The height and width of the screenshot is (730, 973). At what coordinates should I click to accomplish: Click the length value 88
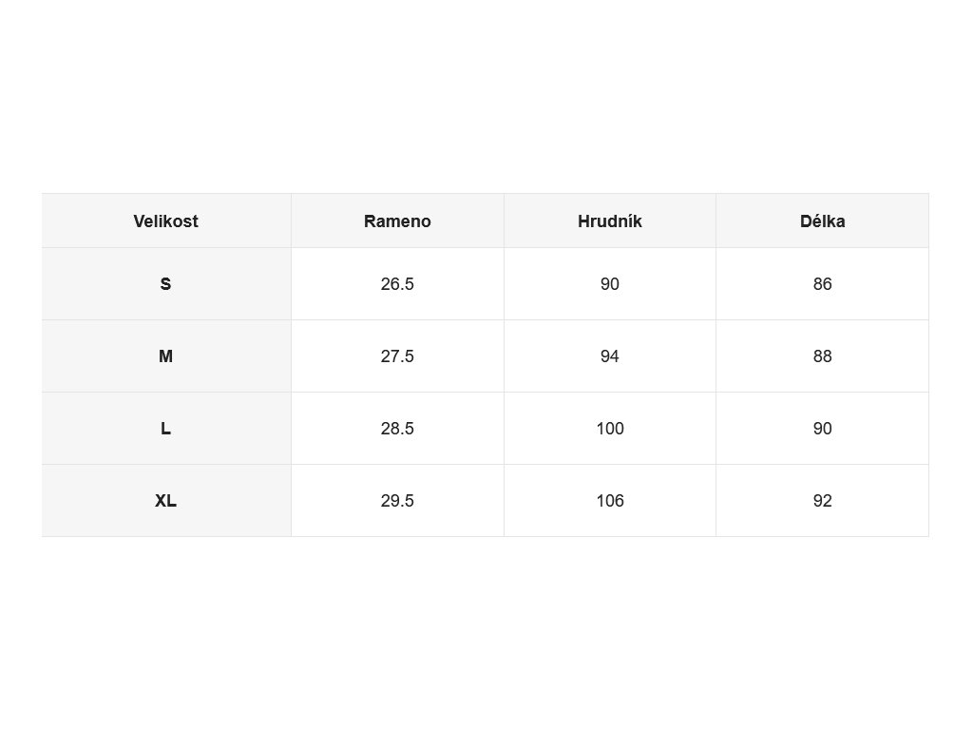click(822, 356)
